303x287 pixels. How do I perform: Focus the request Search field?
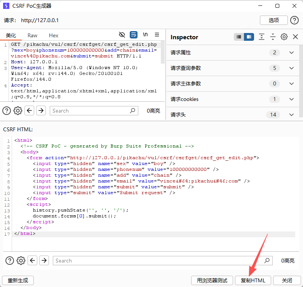click(94, 111)
